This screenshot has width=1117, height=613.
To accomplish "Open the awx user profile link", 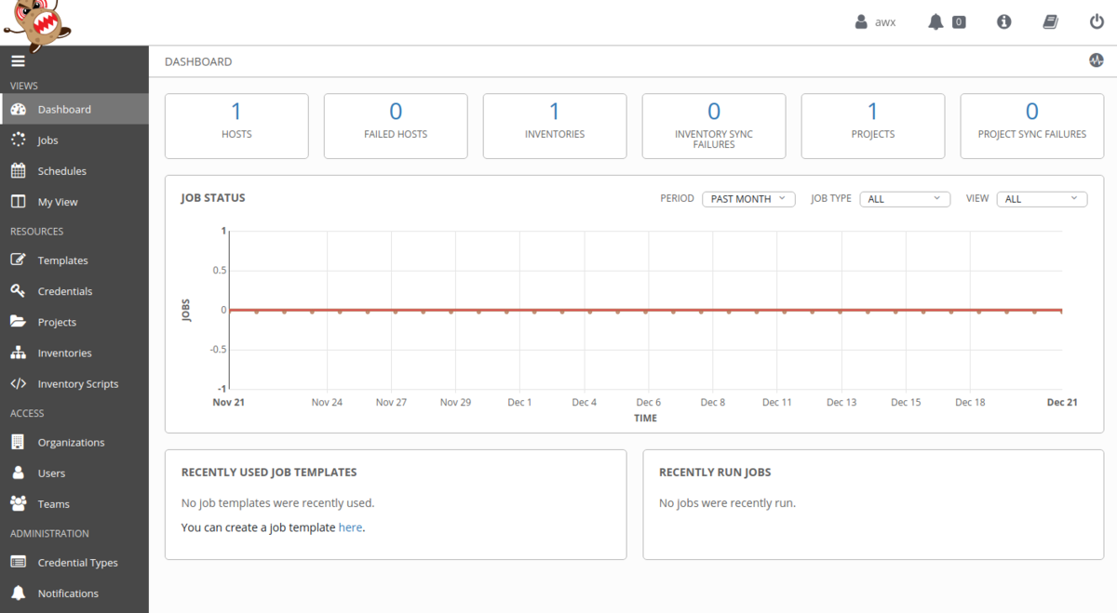I will [x=876, y=21].
